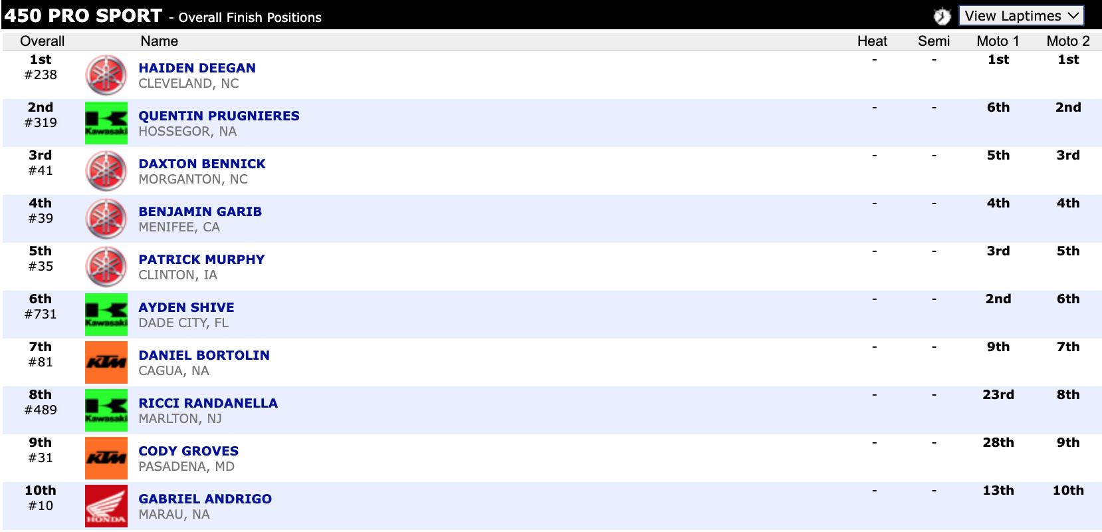Open Quentin Prugnieres rider profile

pos(219,116)
